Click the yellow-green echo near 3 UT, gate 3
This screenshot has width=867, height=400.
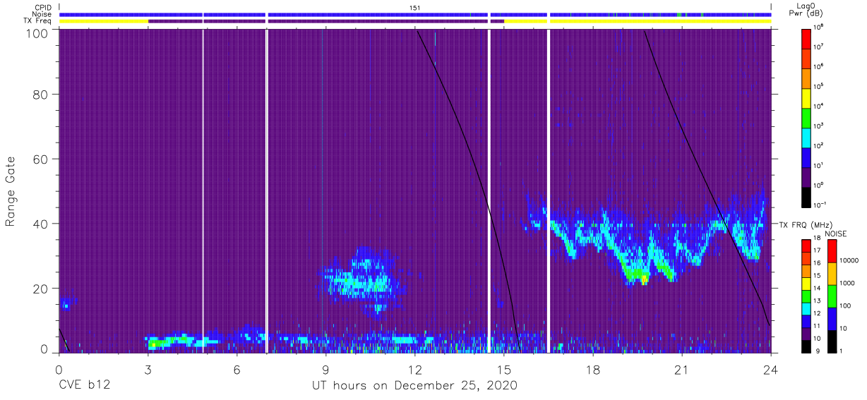pos(155,344)
